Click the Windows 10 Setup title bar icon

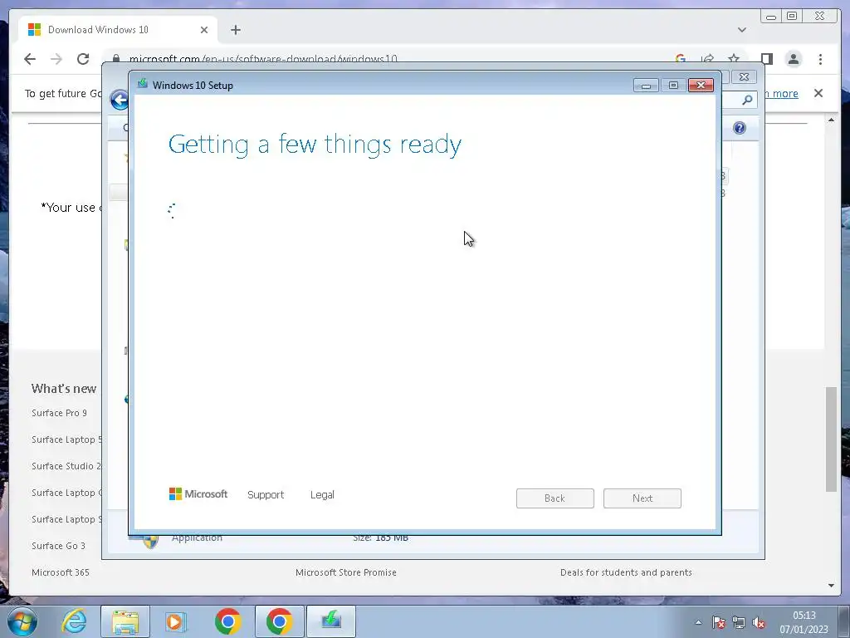(x=143, y=84)
